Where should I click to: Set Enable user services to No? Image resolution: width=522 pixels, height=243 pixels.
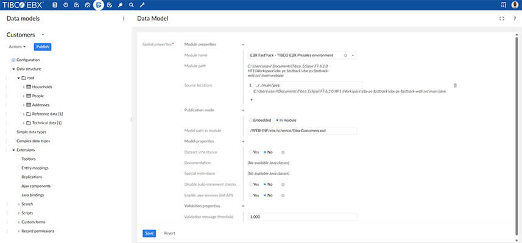265,195
